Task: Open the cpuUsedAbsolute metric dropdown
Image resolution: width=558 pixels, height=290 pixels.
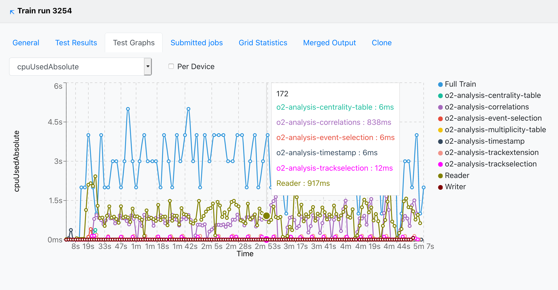Action: (77, 67)
